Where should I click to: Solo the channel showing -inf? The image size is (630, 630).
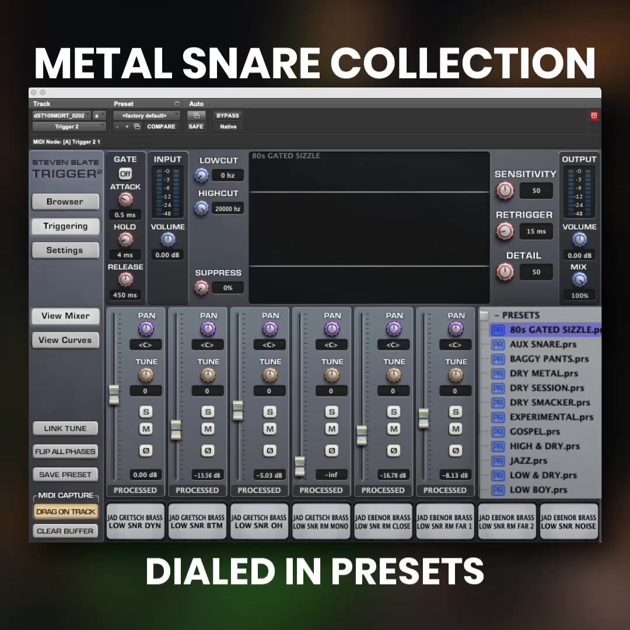point(331,412)
